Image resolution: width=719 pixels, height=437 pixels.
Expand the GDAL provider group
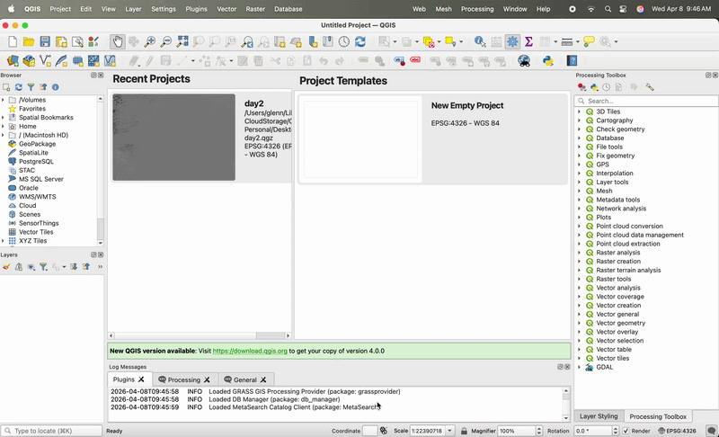(579, 367)
